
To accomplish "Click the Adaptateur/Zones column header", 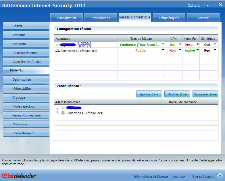I will (x=108, y=102).
